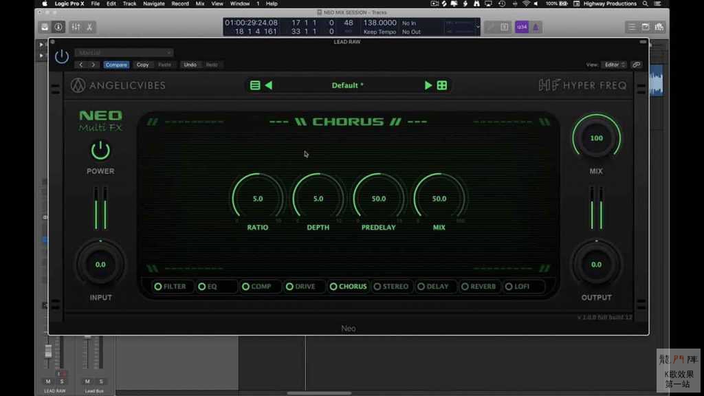Open the plugin setting preset dropdown
This screenshot has height=396, width=704.
pyautogui.click(x=124, y=52)
